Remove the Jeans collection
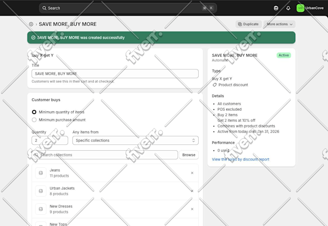Screen dimensions: 328x226 [192, 173]
